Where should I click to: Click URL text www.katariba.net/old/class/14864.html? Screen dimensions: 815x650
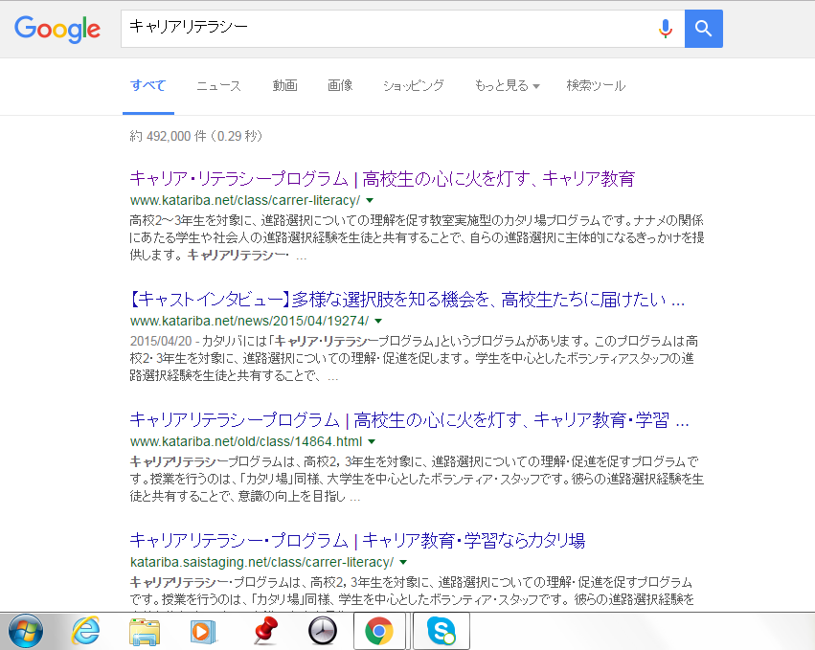246,441
